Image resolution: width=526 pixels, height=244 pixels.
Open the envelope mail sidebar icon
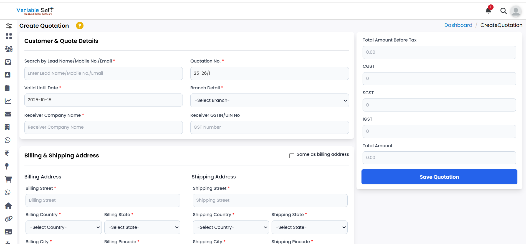pyautogui.click(x=8, y=114)
